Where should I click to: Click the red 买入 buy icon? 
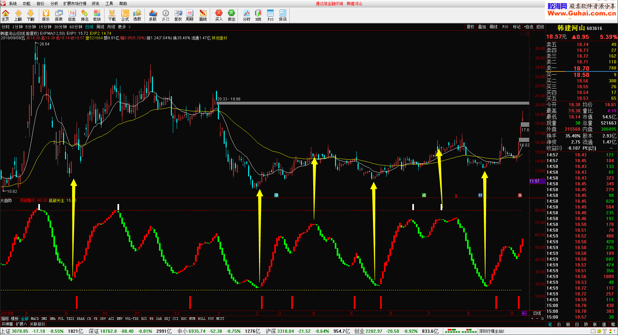pos(219,15)
